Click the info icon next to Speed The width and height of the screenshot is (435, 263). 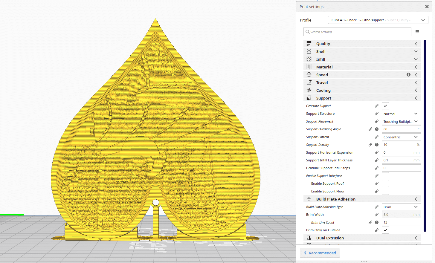coord(408,74)
